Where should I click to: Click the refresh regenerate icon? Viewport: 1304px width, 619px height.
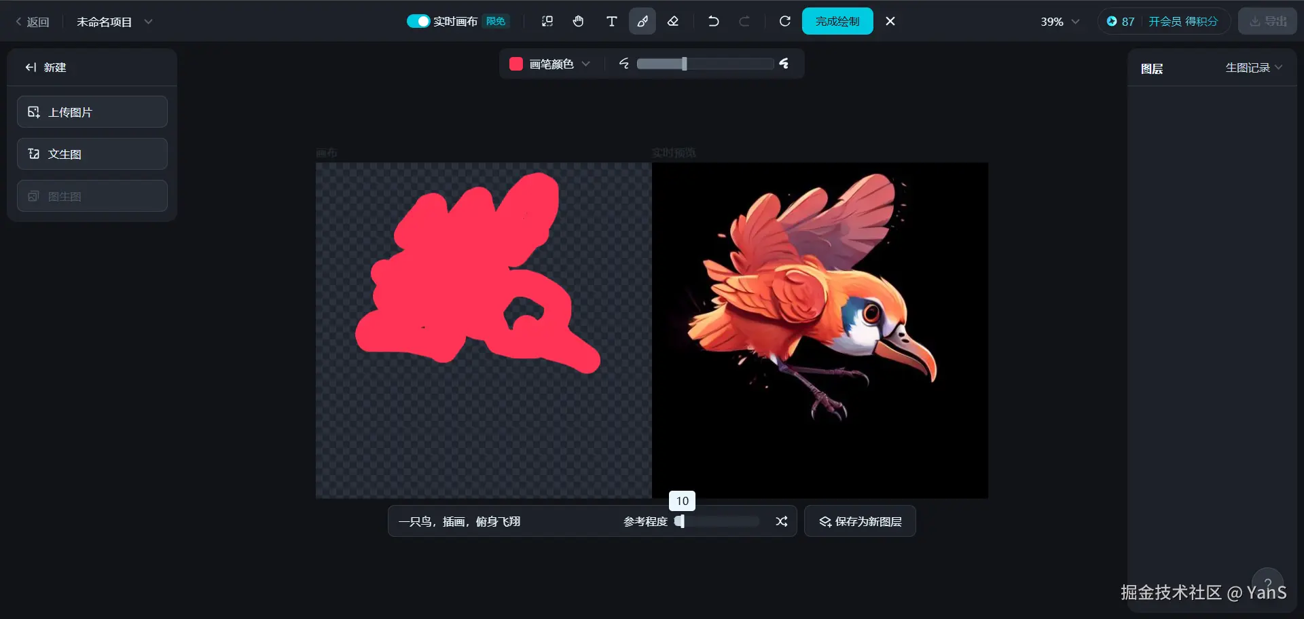coord(785,21)
